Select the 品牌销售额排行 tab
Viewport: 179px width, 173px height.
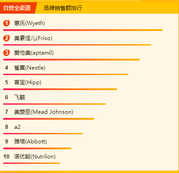63,8
